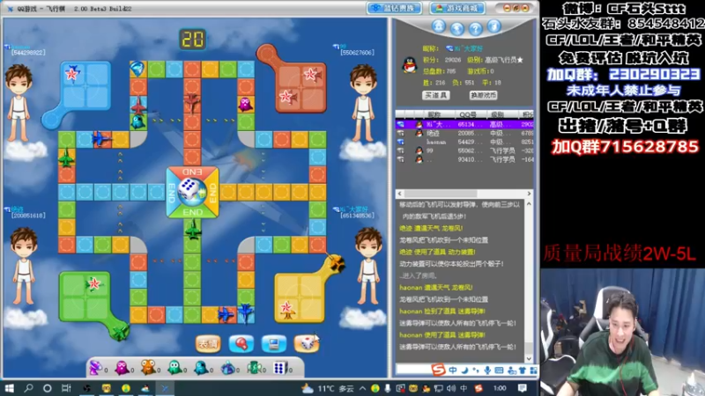Select the magenta ghost item in tray
This screenshot has width=705, height=396.
tap(122, 368)
